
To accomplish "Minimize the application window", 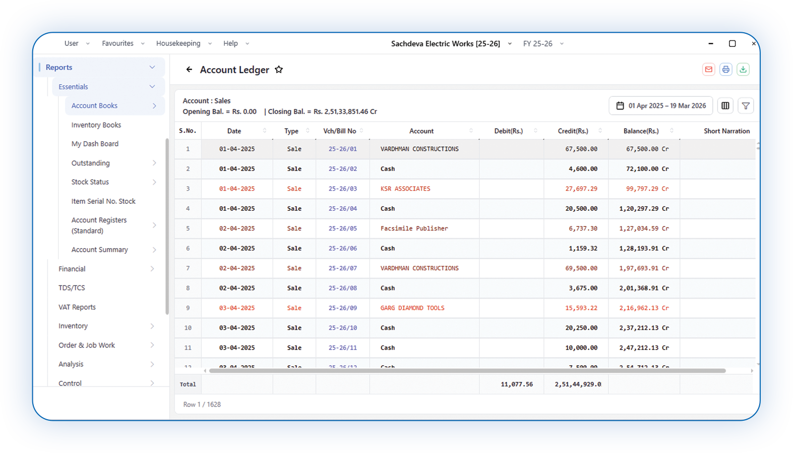I will pos(711,43).
